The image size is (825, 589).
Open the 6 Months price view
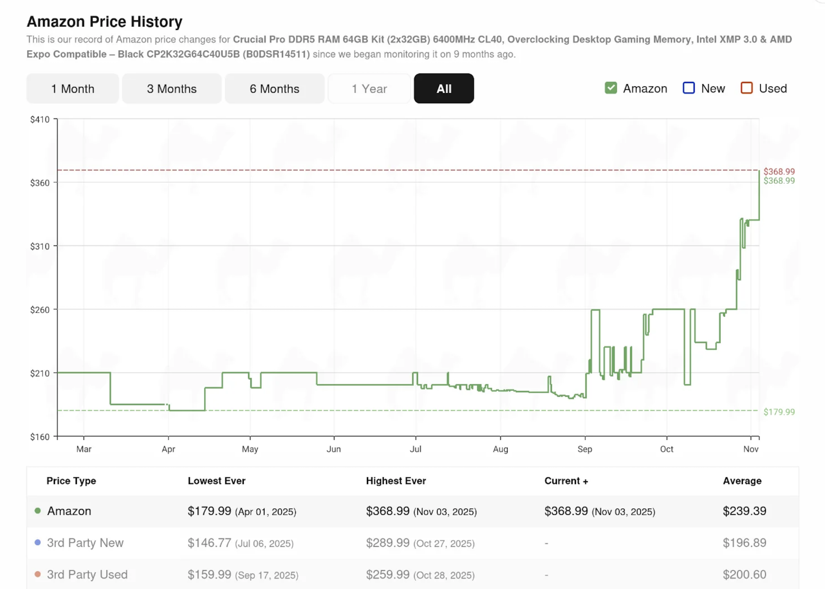(x=275, y=89)
